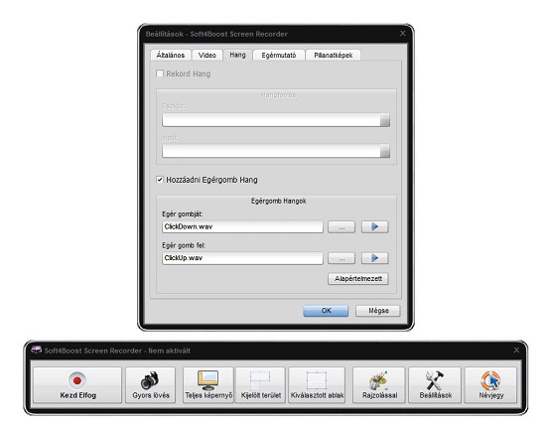Cancel with the Mégse button
Image resolution: width=546 pixels, height=424 pixels.
tap(378, 311)
